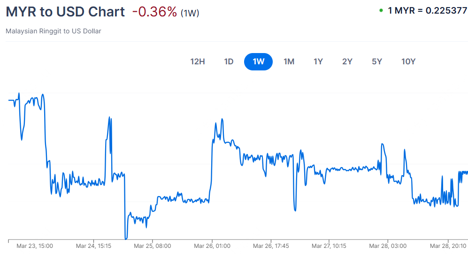Click the green live status dot

tap(381, 10)
